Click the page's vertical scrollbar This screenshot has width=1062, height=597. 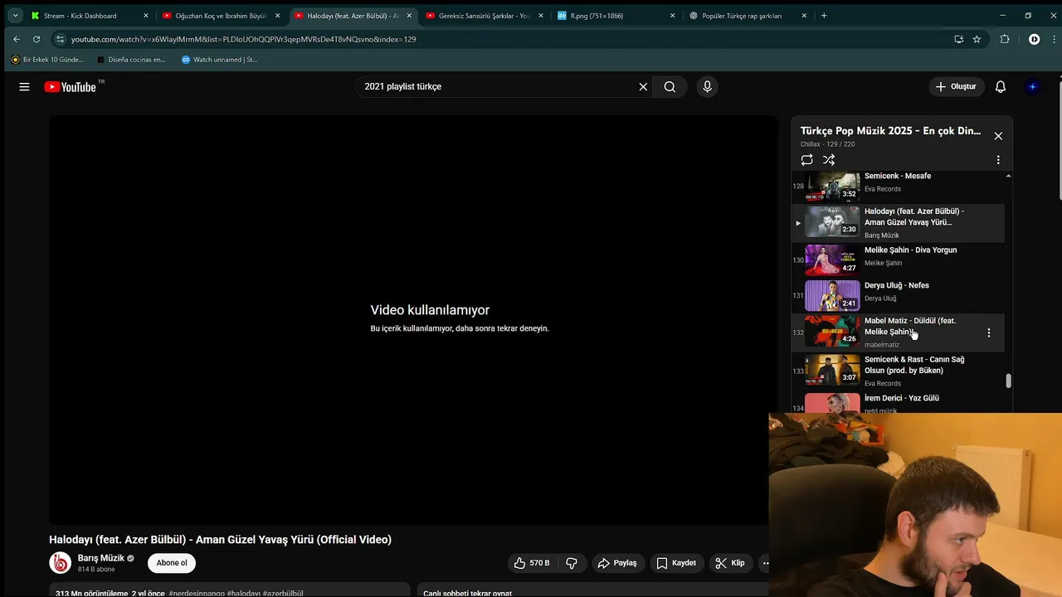coord(1059,141)
